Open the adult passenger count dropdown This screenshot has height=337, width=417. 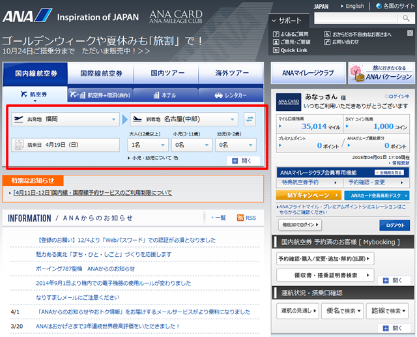148,145
